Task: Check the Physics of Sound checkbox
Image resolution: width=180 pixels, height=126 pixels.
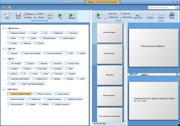Action: [36, 94]
